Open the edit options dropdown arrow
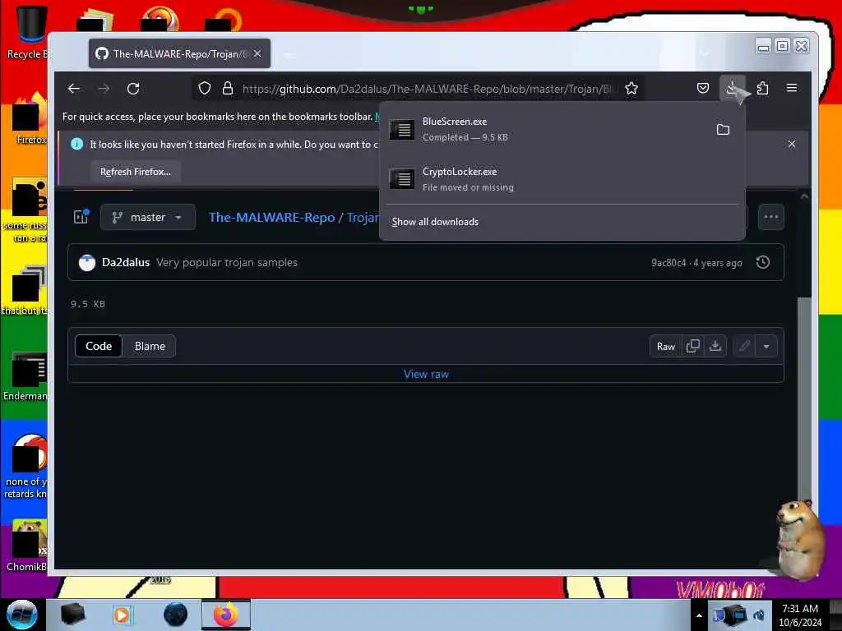 tap(766, 347)
